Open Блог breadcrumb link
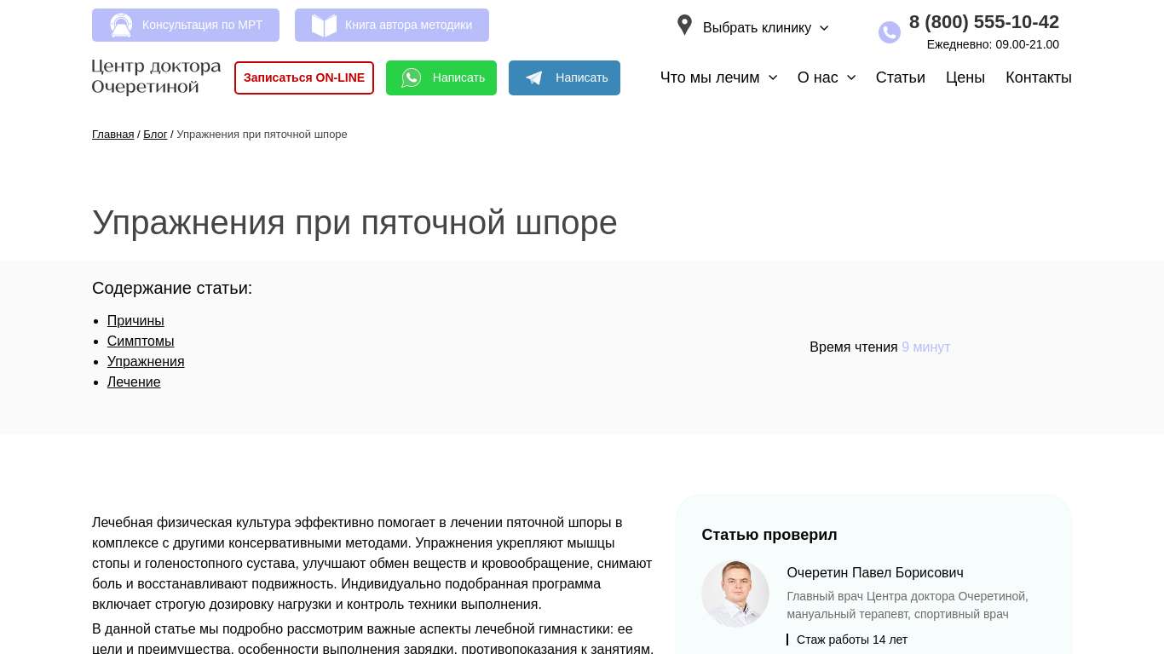The height and width of the screenshot is (654, 1164). 155,135
